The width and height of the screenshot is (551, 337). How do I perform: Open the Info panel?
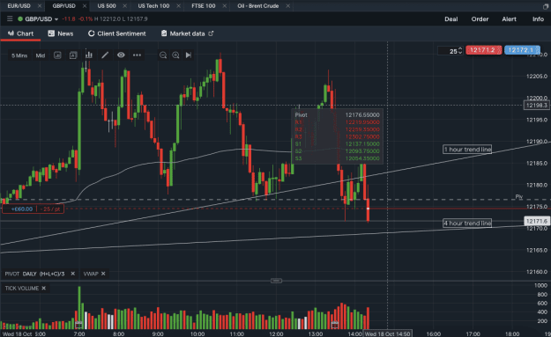click(538, 19)
